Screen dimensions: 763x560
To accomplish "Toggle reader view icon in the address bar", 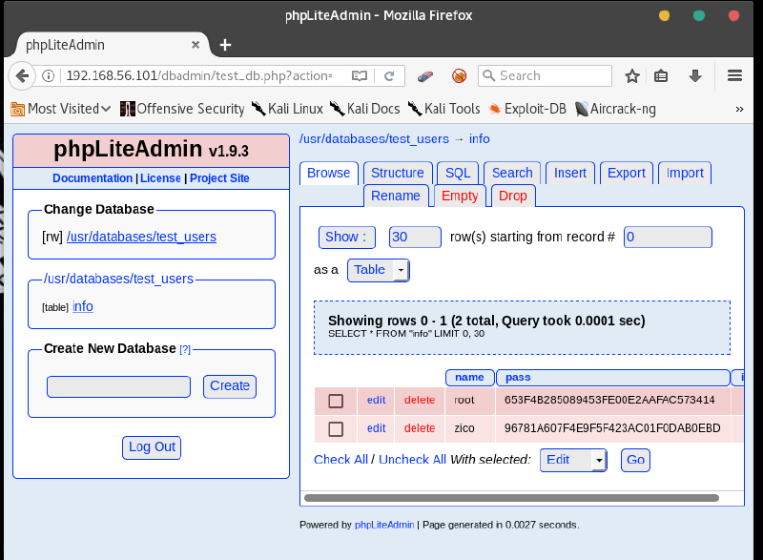I will click(x=360, y=76).
